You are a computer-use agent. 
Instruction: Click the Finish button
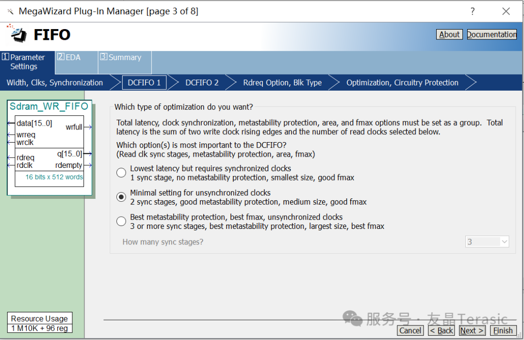(503, 330)
